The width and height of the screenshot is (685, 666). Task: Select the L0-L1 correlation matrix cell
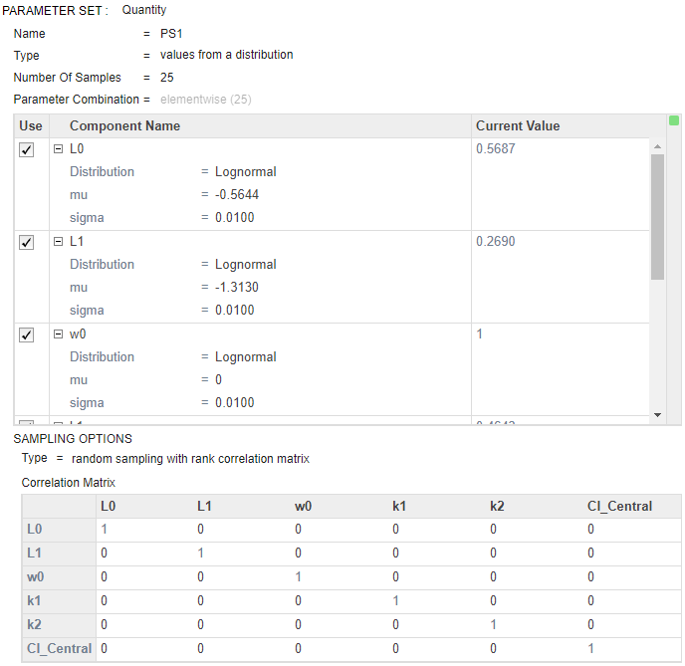pyautogui.click(x=200, y=529)
